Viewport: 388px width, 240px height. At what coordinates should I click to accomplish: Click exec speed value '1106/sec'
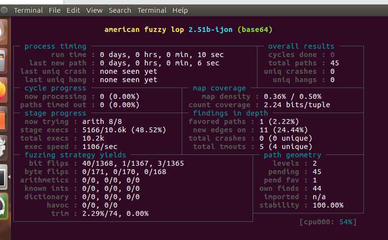click(100, 147)
